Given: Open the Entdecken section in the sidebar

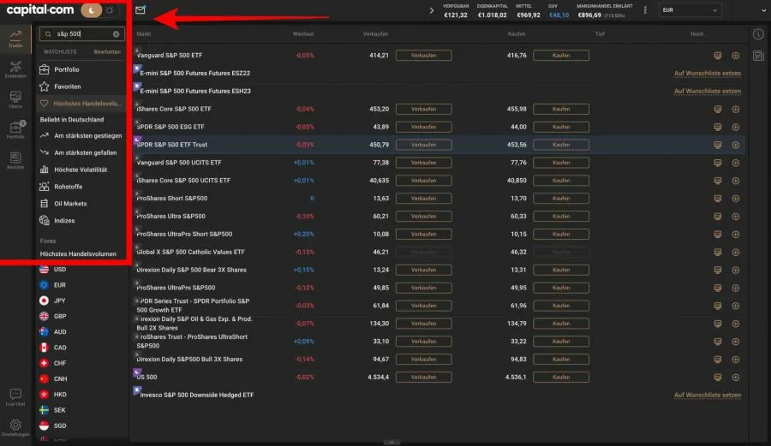Looking at the screenshot, I should point(15,69).
